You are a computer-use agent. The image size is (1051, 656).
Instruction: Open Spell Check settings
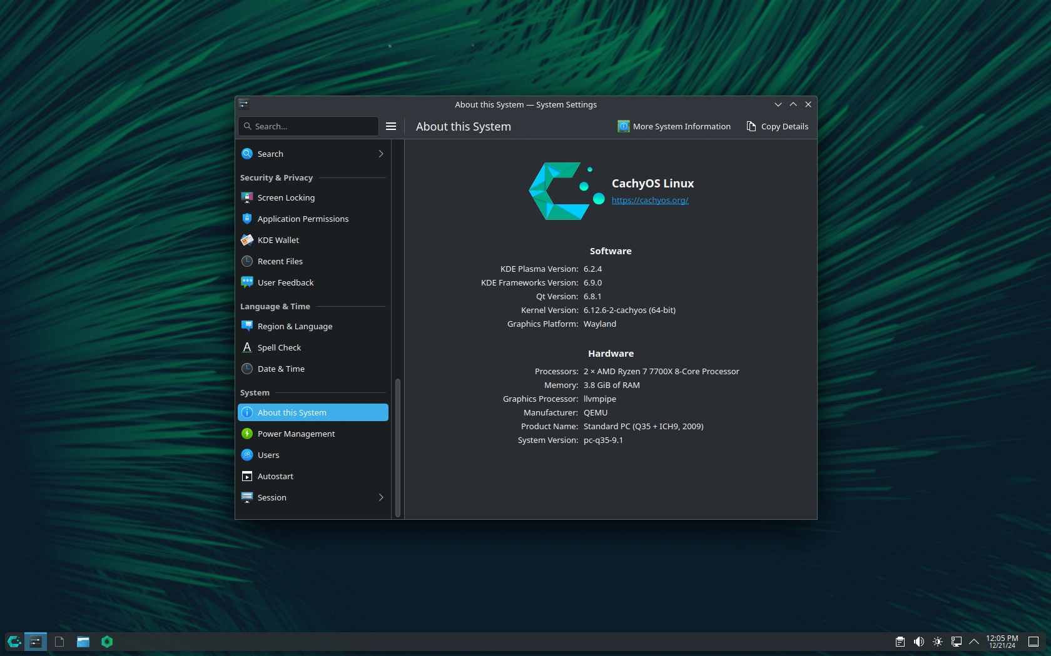click(x=313, y=347)
